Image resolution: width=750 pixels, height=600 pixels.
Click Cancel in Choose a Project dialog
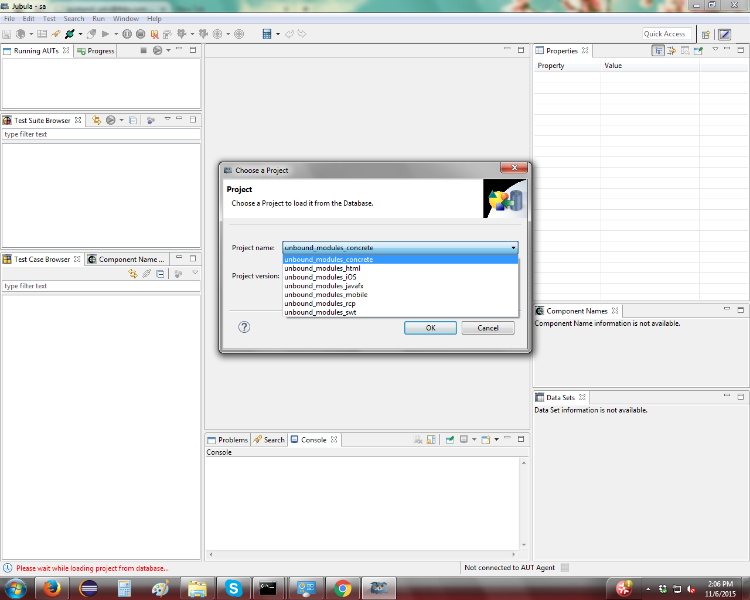click(x=488, y=328)
